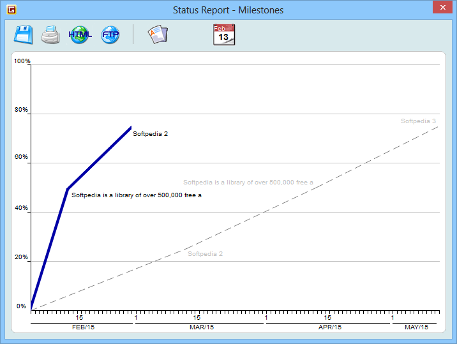Select the gray 'Softpedia 3' planned label
The height and width of the screenshot is (344, 457).
coord(418,121)
